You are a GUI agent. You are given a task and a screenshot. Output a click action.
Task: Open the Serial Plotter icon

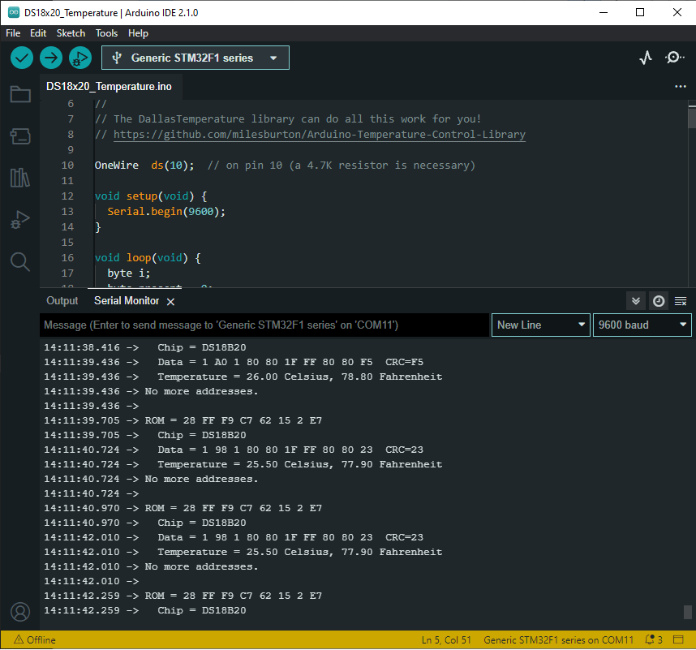tap(646, 58)
